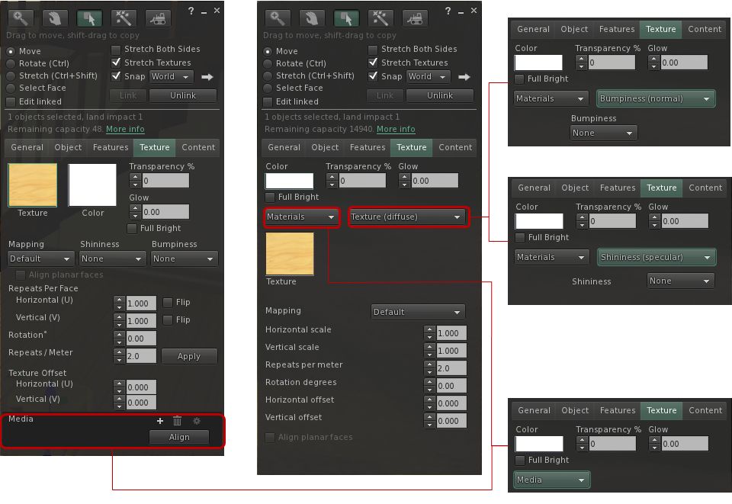This screenshot has height=504, width=732.
Task: Expand the Shininess (specular) dropdown
Action: [657, 258]
